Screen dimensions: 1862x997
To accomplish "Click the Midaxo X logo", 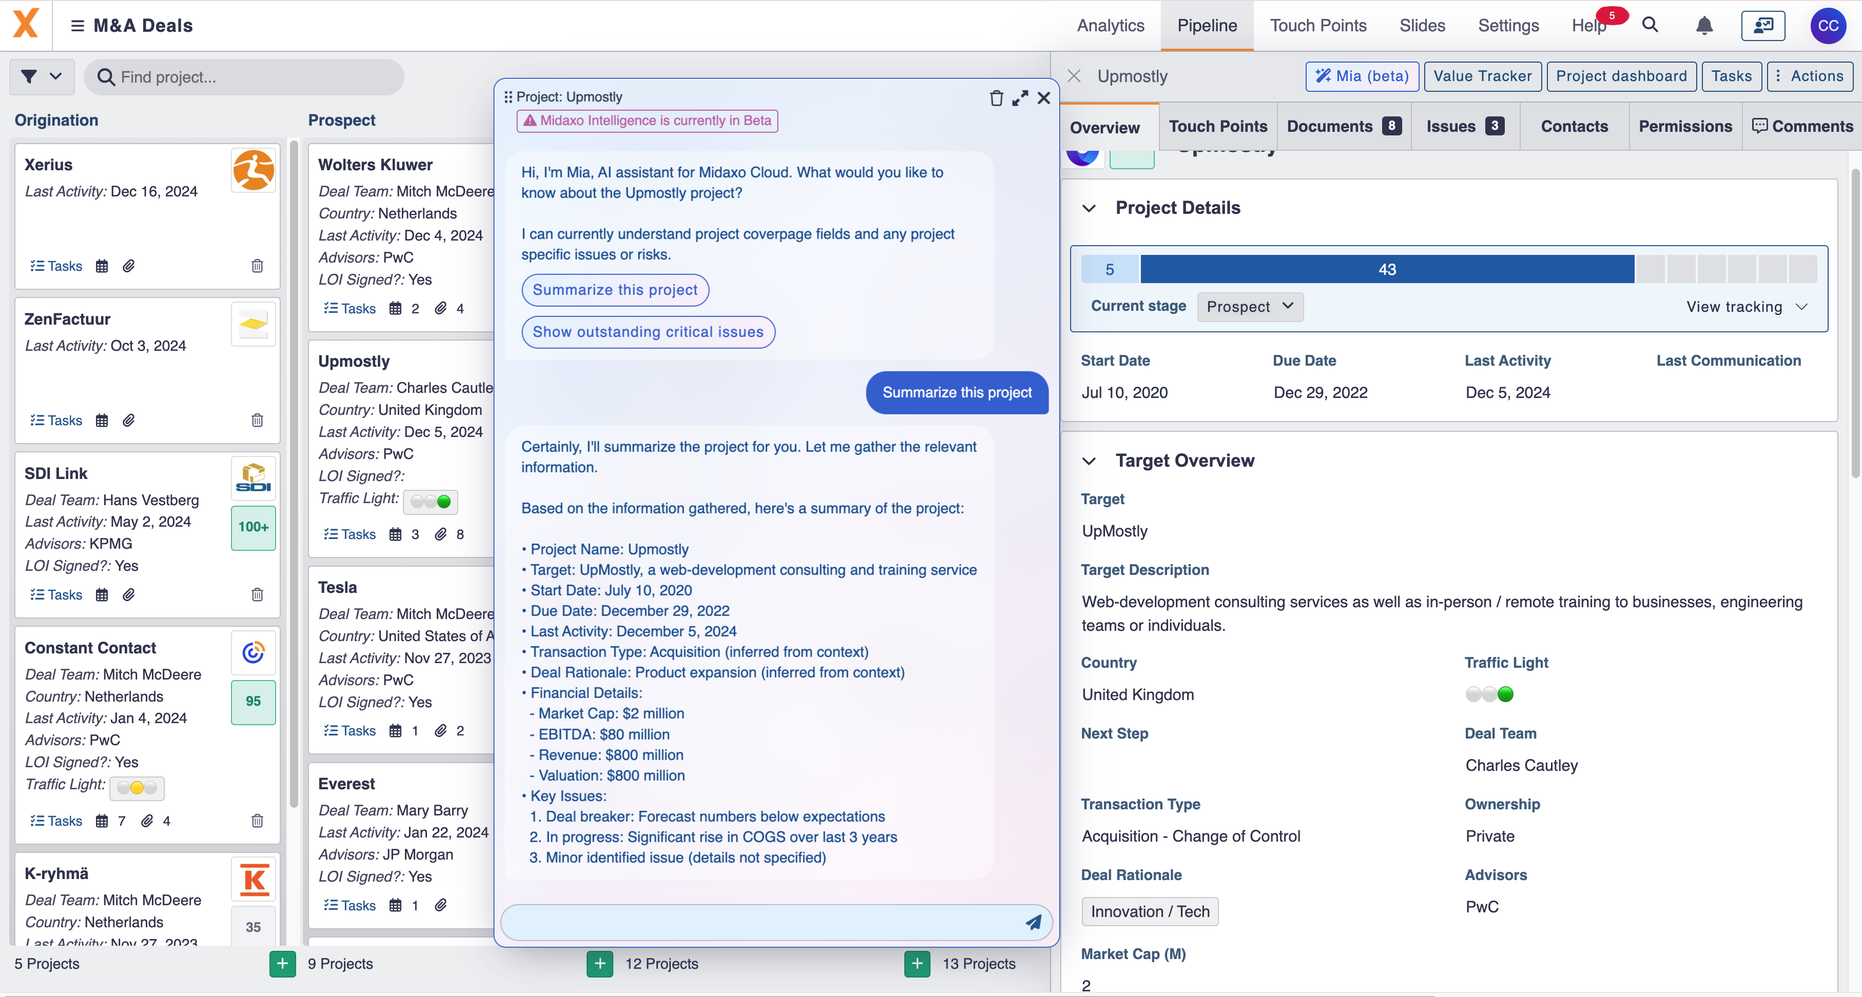I will point(25,24).
